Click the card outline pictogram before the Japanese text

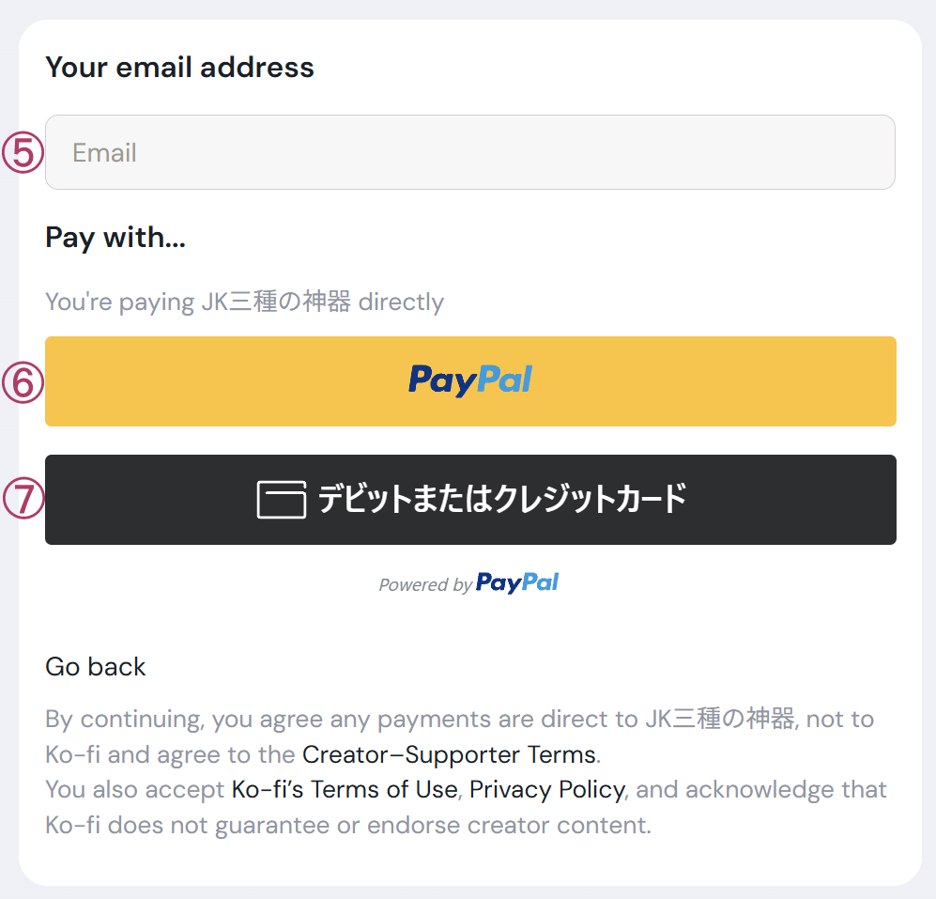click(x=281, y=498)
